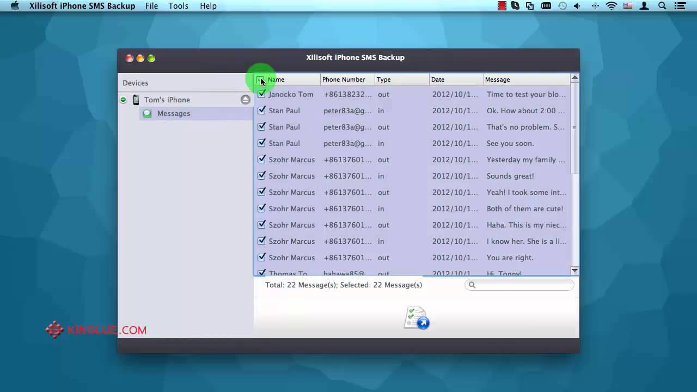Viewport: 697px width, 392px height.
Task: Open the Apple menu
Action: coord(15,6)
